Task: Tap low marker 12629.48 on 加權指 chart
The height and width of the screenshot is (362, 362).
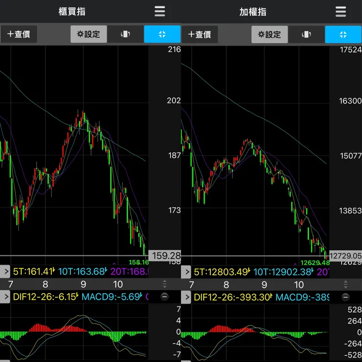Action: pyautogui.click(x=315, y=263)
